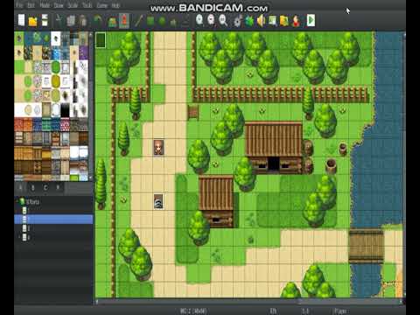Start playtest with green play button
Viewport: 420px width, 315px height.
311,20
